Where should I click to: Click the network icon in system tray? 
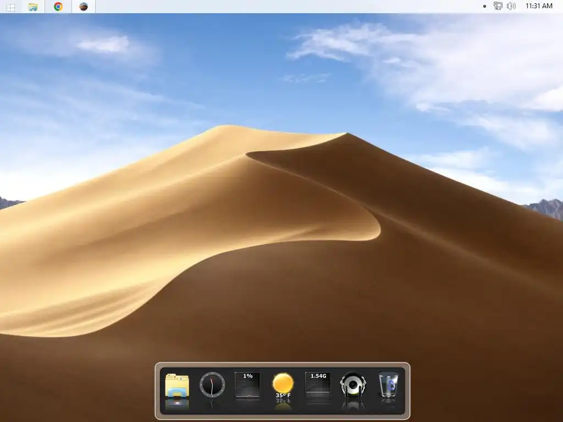click(x=498, y=5)
